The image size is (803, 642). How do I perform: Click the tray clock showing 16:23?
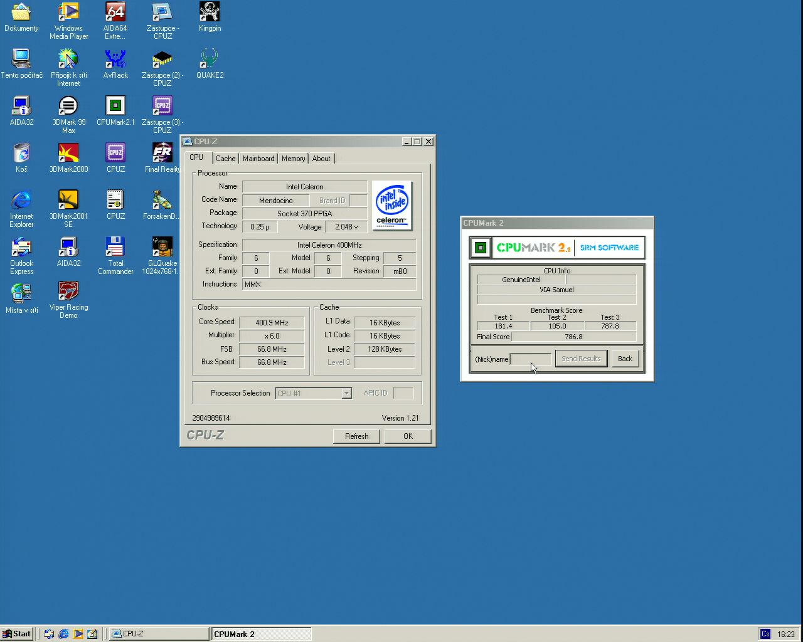click(x=785, y=634)
